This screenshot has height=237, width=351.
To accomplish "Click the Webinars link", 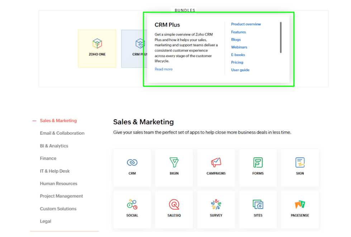I will pos(239,47).
